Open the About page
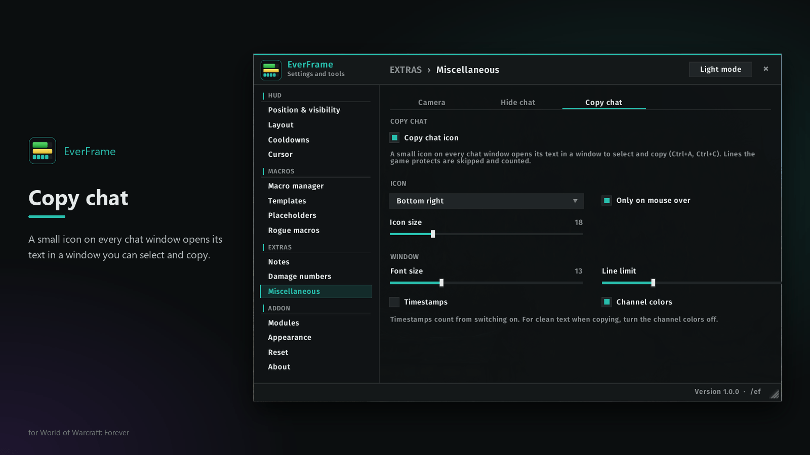810x455 pixels. click(315, 367)
